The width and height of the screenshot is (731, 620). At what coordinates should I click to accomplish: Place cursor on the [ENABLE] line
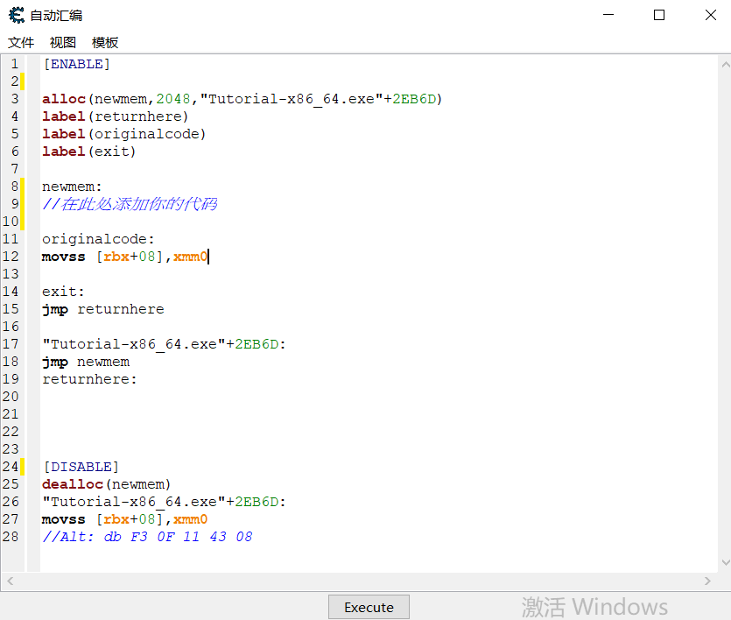click(x=76, y=64)
